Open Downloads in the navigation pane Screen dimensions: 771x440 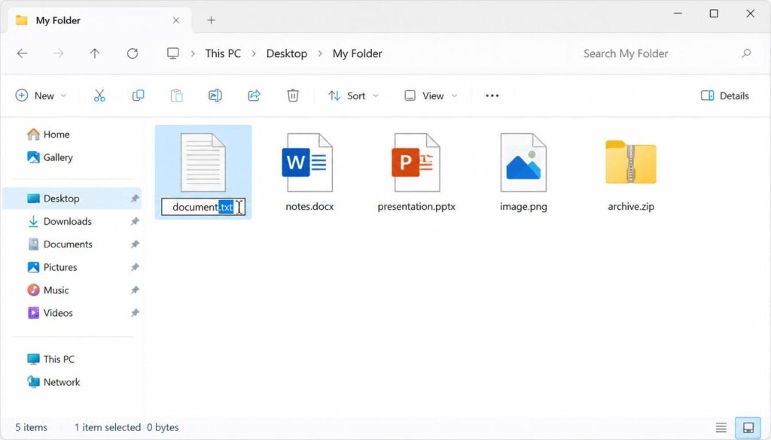[x=72, y=221]
